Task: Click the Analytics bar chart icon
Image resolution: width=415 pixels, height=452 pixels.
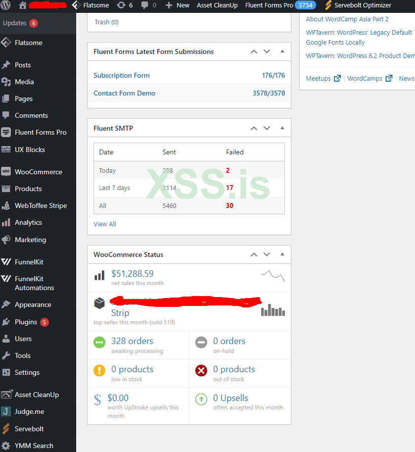Action: tap(6, 223)
